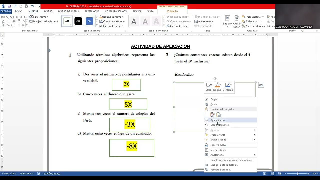Paste as picture icon in context menu

click(219, 114)
